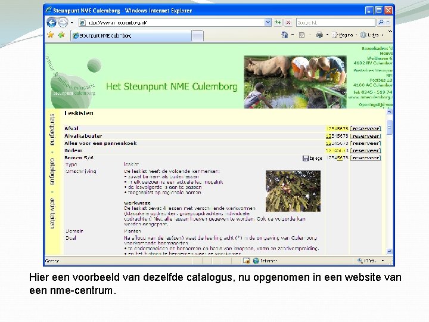The image size is (429, 322).
Task: Click the Favorites Center star icon
Action: (50, 35)
